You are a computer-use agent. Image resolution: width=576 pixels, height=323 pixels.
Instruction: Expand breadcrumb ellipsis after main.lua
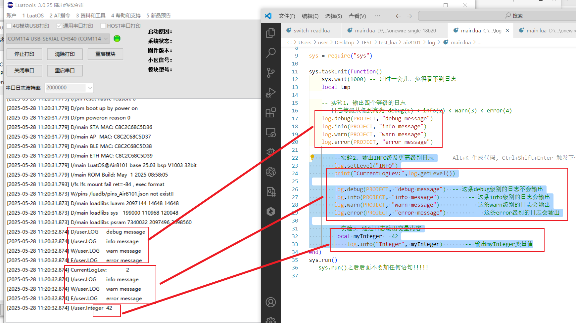[479, 42]
